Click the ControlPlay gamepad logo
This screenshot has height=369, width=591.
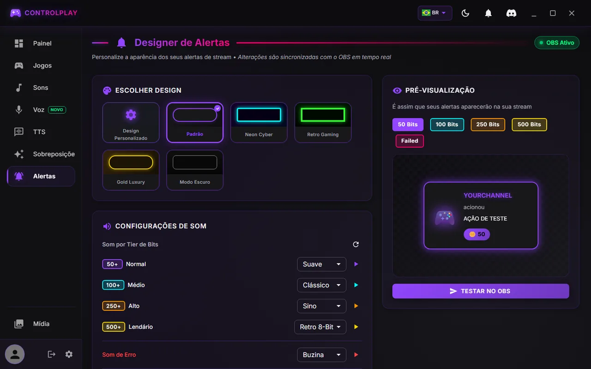16,13
